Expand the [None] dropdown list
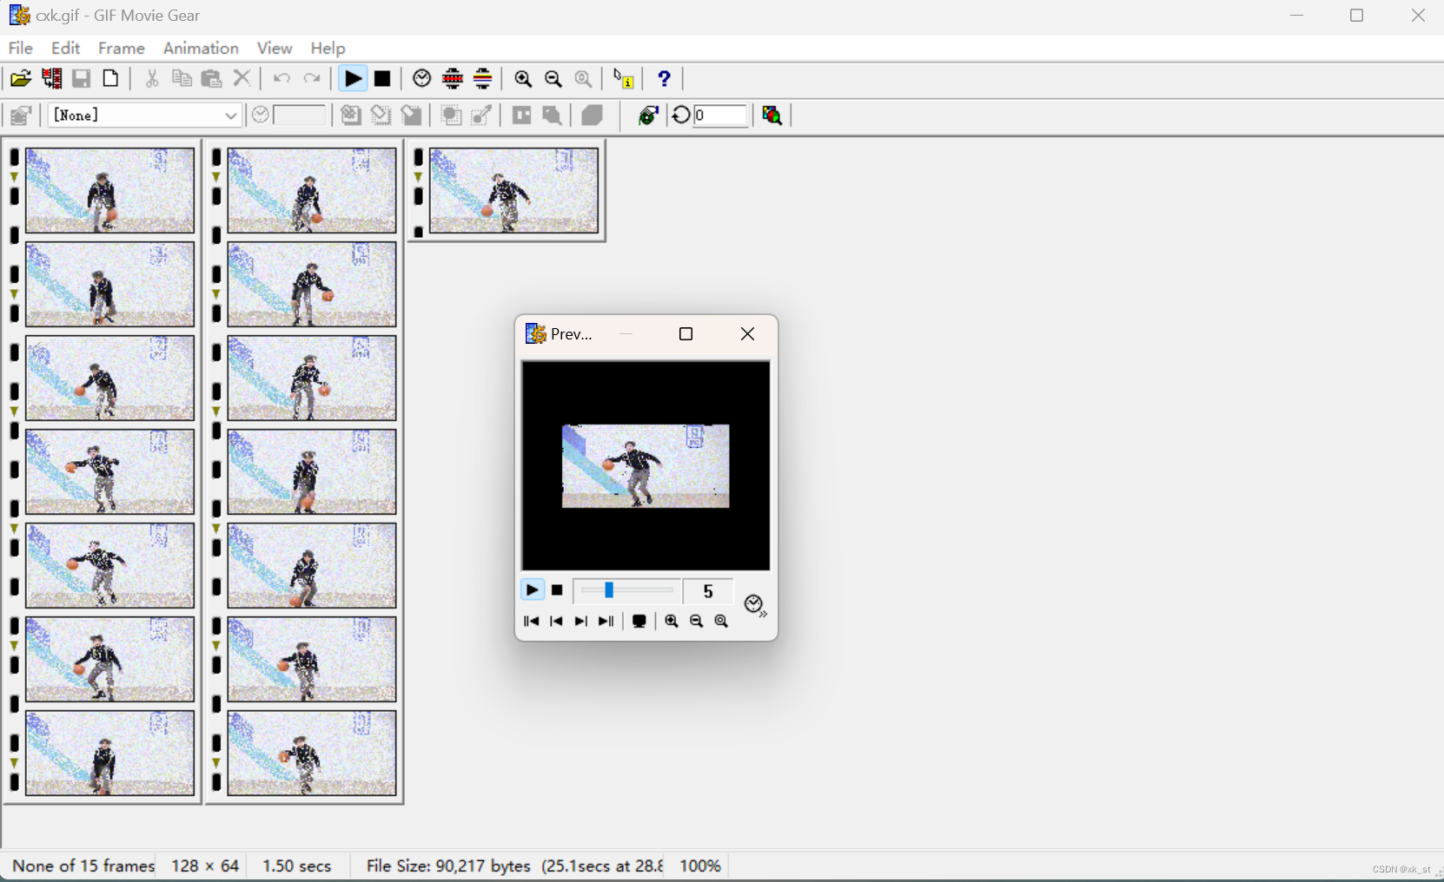The width and height of the screenshot is (1444, 882). pos(230,115)
